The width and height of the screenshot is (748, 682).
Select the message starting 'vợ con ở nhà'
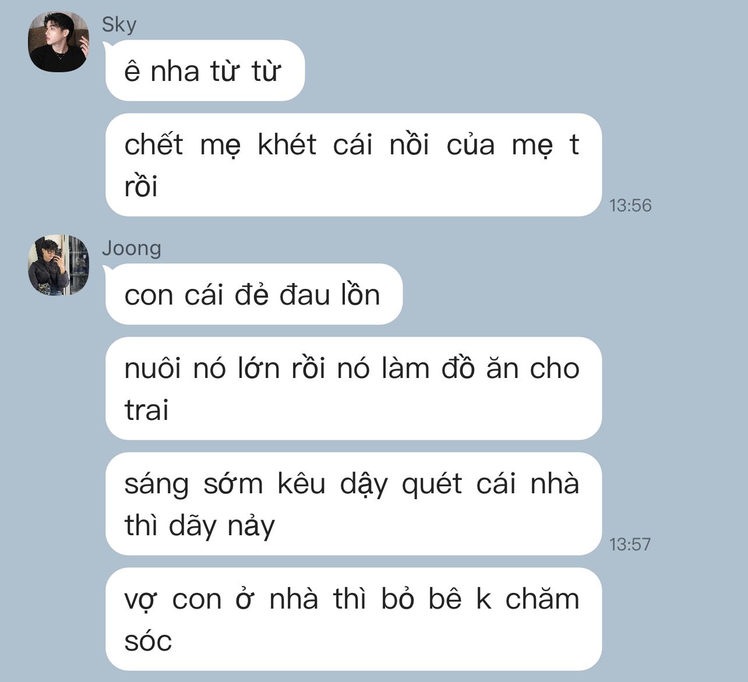[x=354, y=619]
